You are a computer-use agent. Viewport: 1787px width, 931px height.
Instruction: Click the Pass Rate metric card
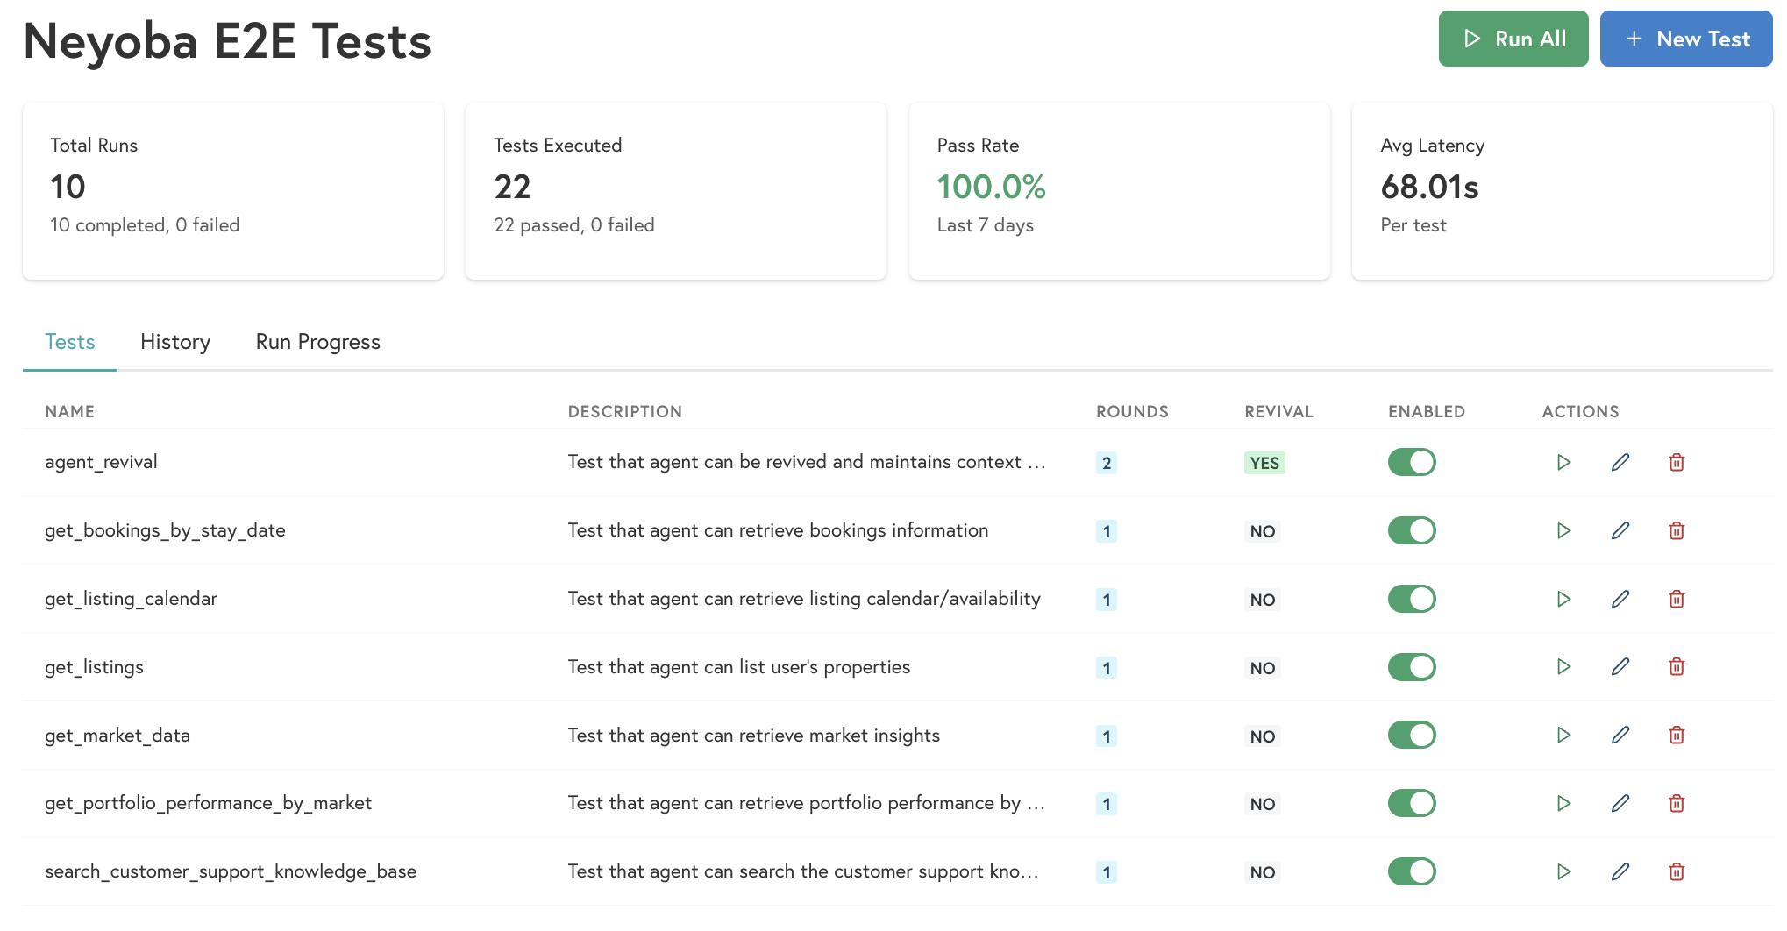pos(1119,190)
